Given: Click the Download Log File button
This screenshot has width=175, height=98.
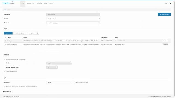Looking at the screenshot, I should coord(82,82).
